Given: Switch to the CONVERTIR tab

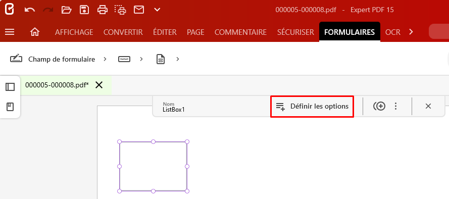Looking at the screenshot, I should pos(123,32).
